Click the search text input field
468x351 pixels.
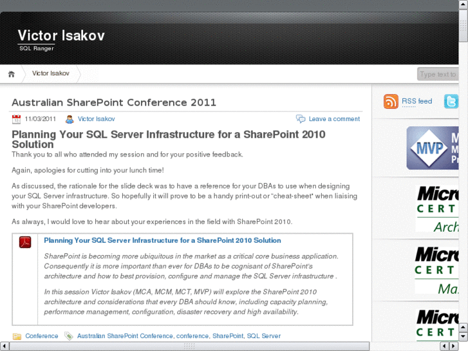tap(438, 74)
